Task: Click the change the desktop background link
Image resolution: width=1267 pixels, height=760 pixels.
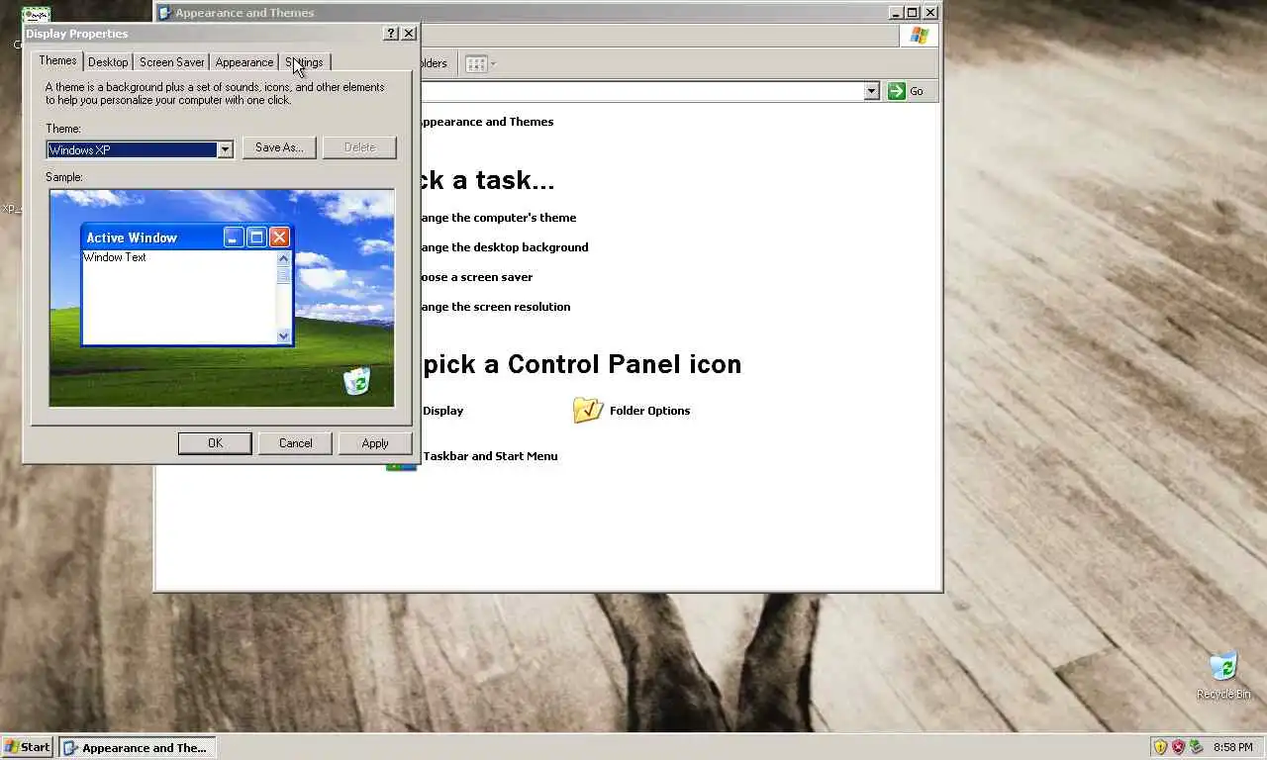Action: [504, 247]
